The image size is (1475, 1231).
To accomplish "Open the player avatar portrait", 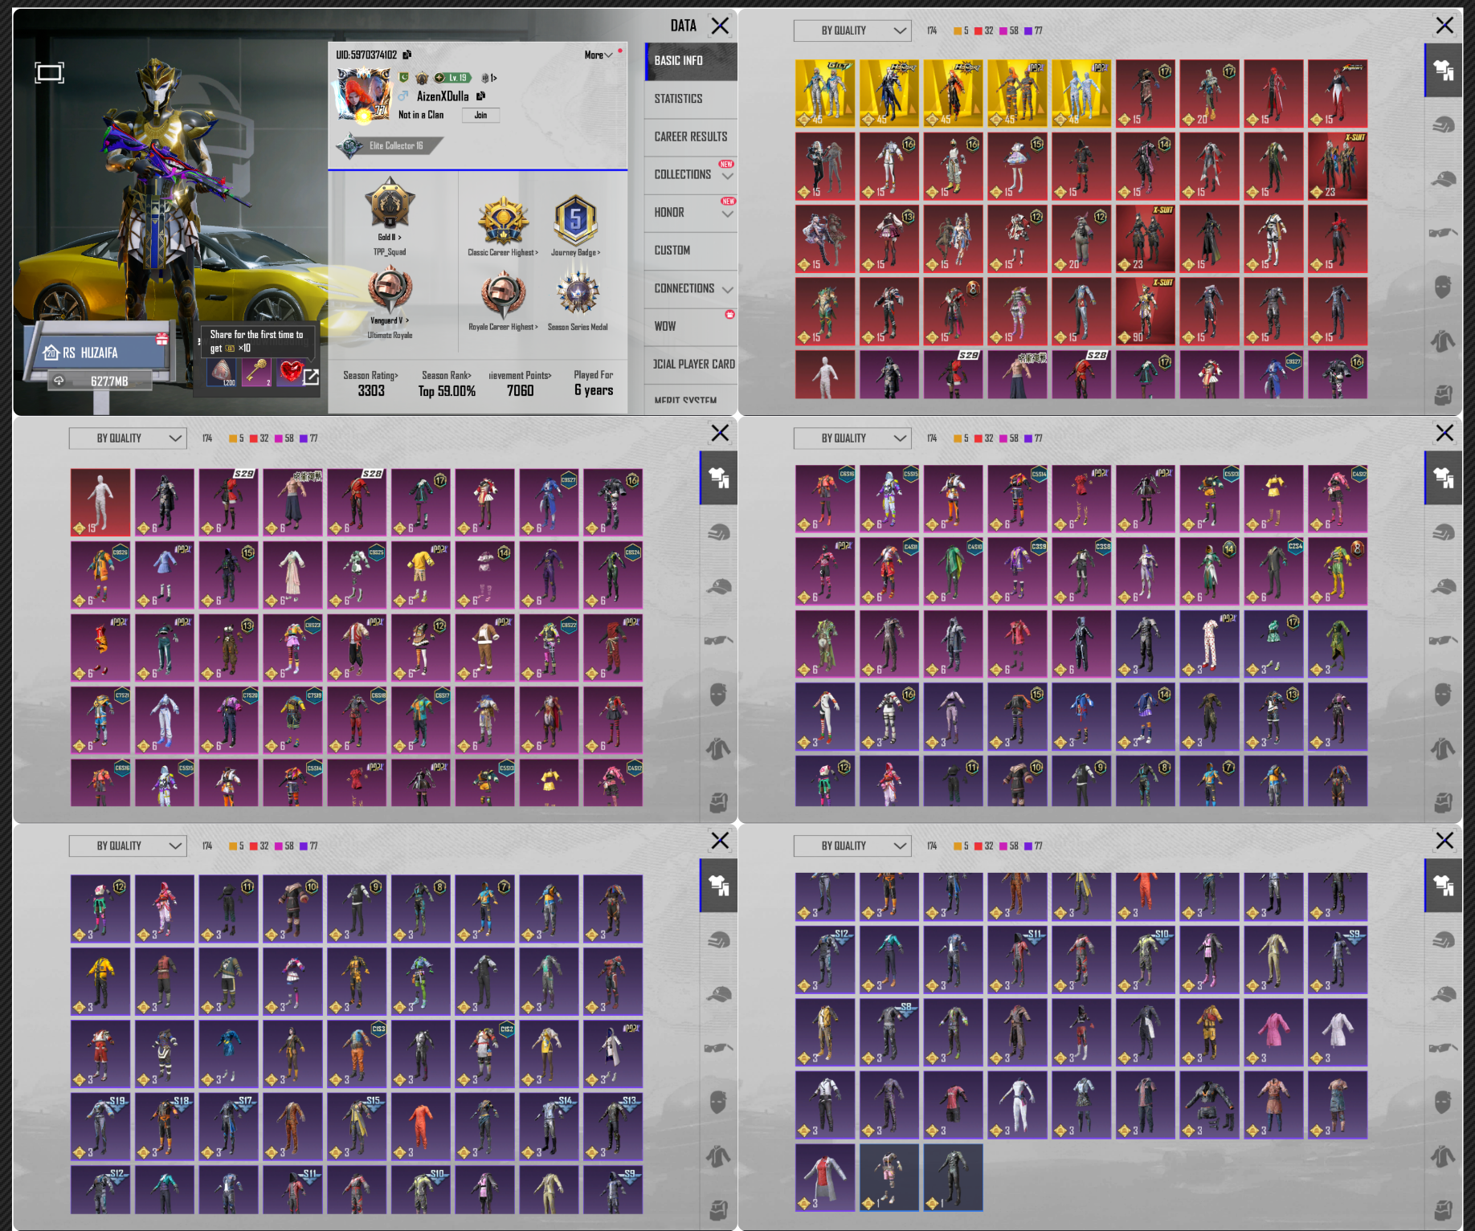I will 364,94.
